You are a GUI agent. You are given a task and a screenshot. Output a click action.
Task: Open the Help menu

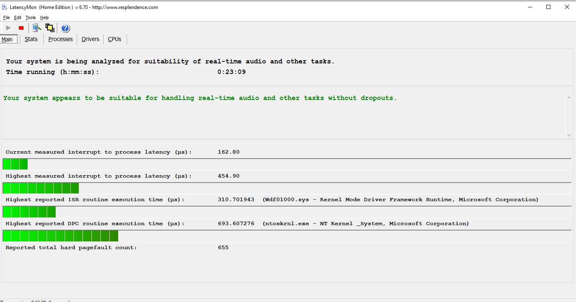pyautogui.click(x=44, y=17)
